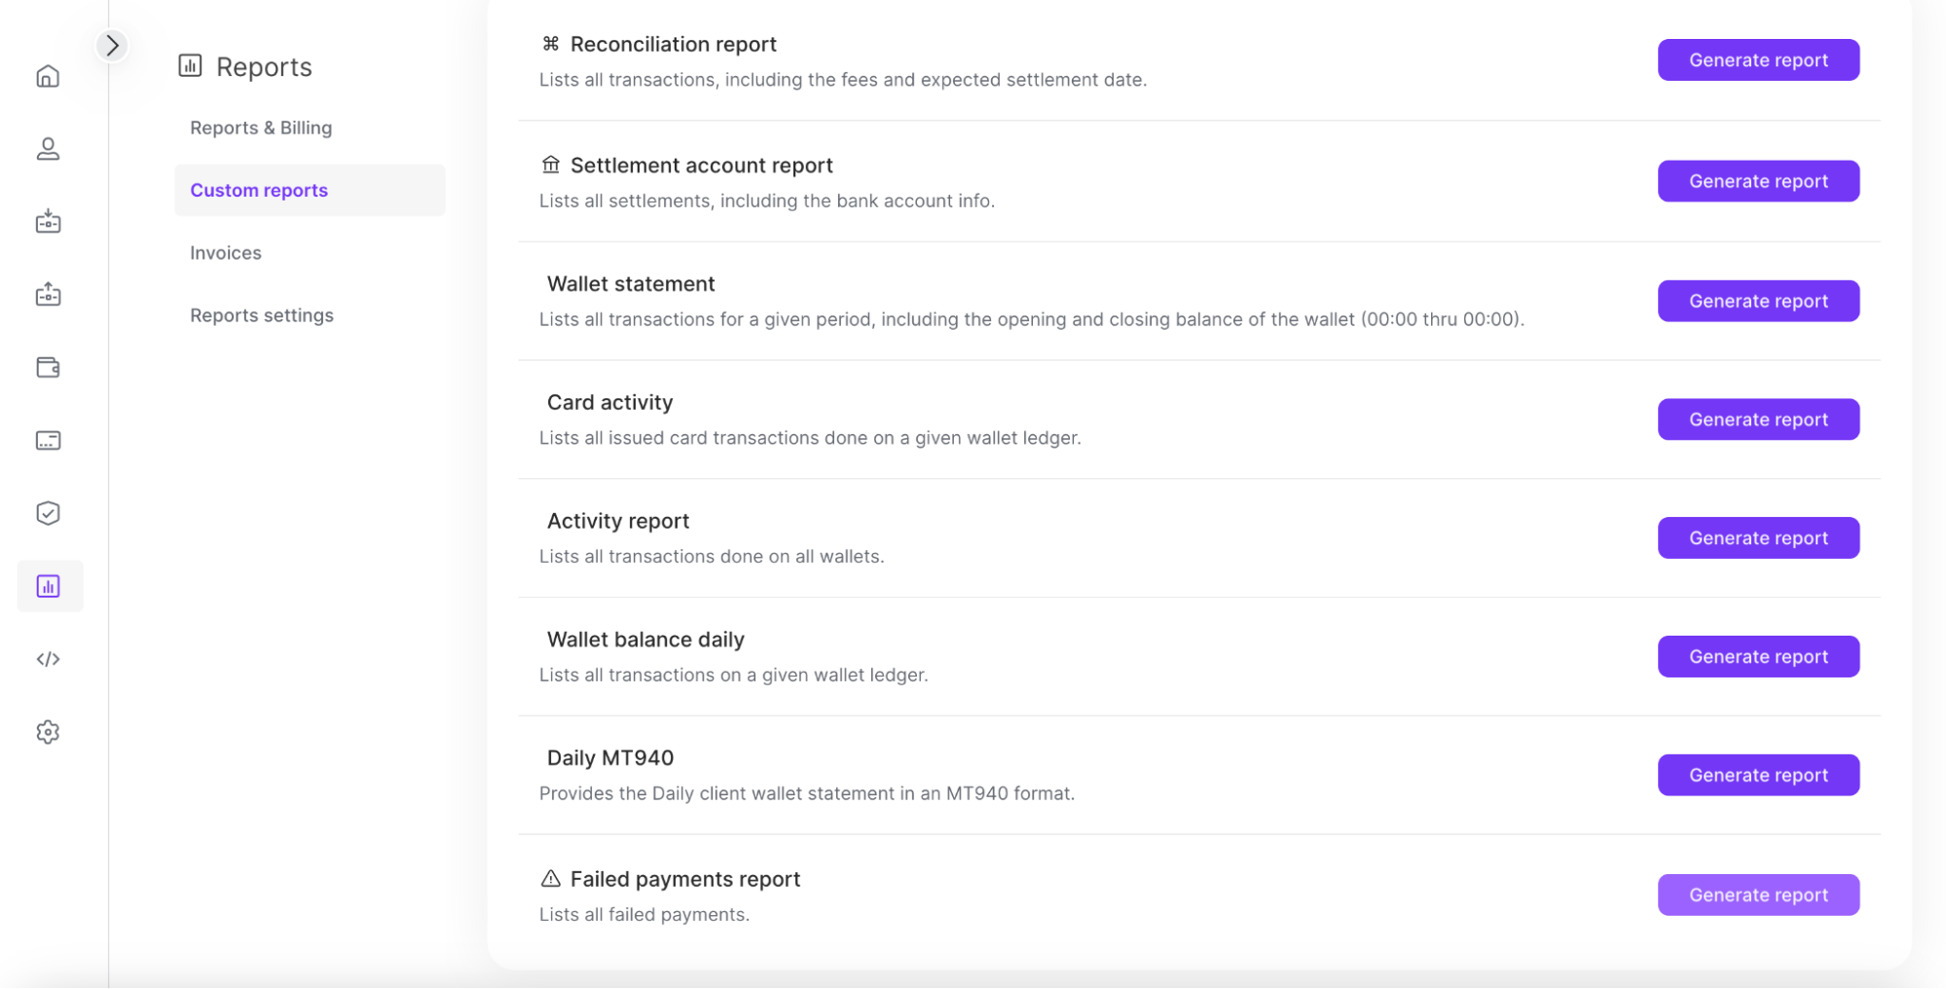Generate the Wallet statement report
This screenshot has height=989, width=1946.
pyautogui.click(x=1758, y=301)
